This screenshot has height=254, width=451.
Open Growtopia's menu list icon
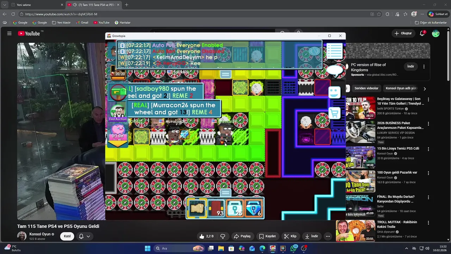pyautogui.click(x=334, y=51)
